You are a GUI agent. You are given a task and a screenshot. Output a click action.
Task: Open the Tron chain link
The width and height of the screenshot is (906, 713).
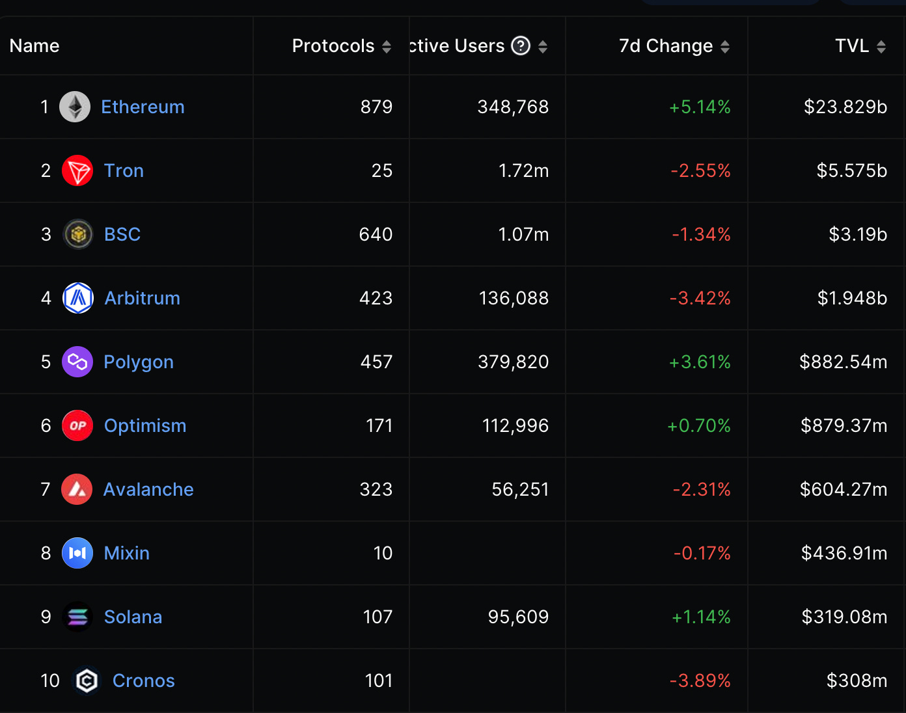tap(124, 170)
